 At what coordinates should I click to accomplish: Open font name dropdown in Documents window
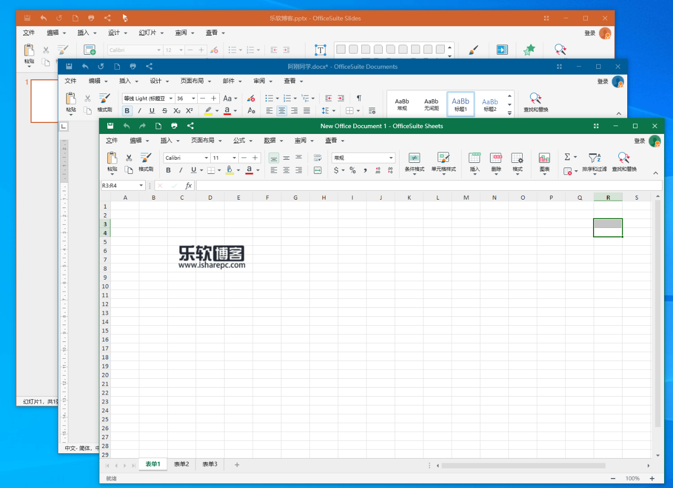[x=171, y=98]
